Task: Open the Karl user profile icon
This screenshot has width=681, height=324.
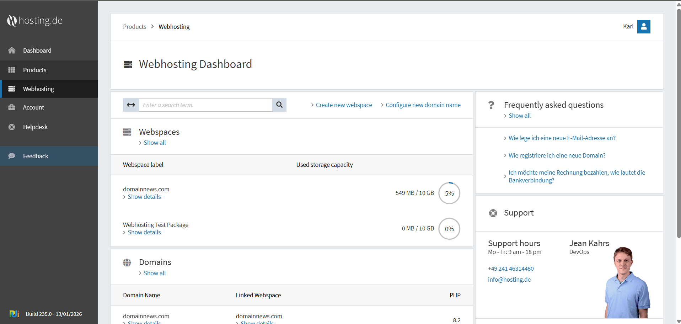Action: (x=643, y=27)
